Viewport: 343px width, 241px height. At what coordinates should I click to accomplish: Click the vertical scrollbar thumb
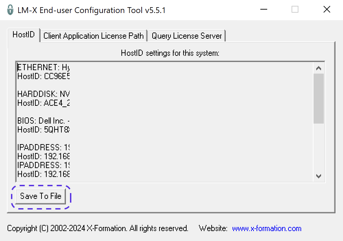[x=319, y=98]
